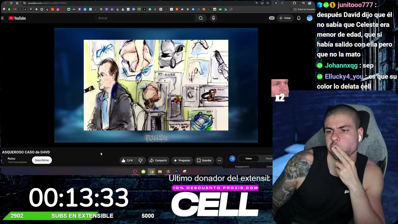Open the more actions three-dot menu
This screenshot has width=398, height=224.
(x=220, y=161)
